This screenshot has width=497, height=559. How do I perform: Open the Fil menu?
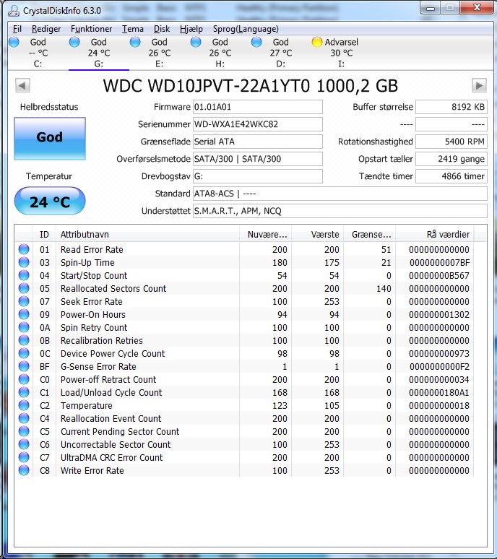(x=17, y=29)
